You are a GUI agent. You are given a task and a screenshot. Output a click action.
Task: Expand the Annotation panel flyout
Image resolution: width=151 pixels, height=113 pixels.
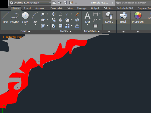tap(92, 31)
